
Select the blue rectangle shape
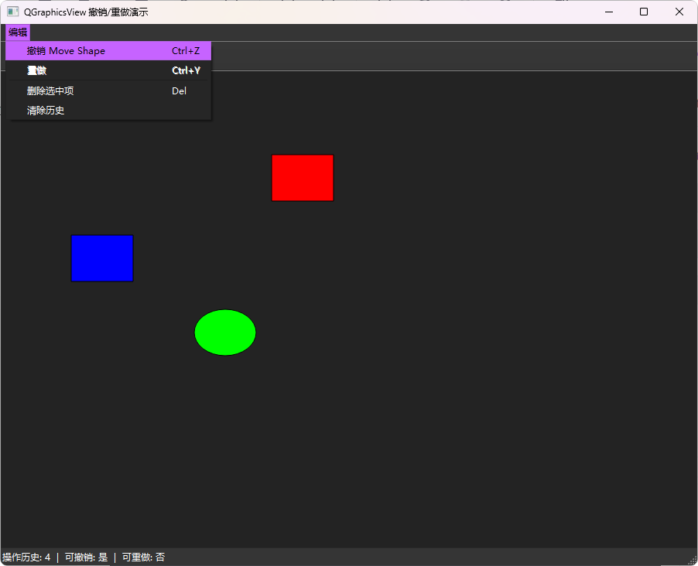102,258
